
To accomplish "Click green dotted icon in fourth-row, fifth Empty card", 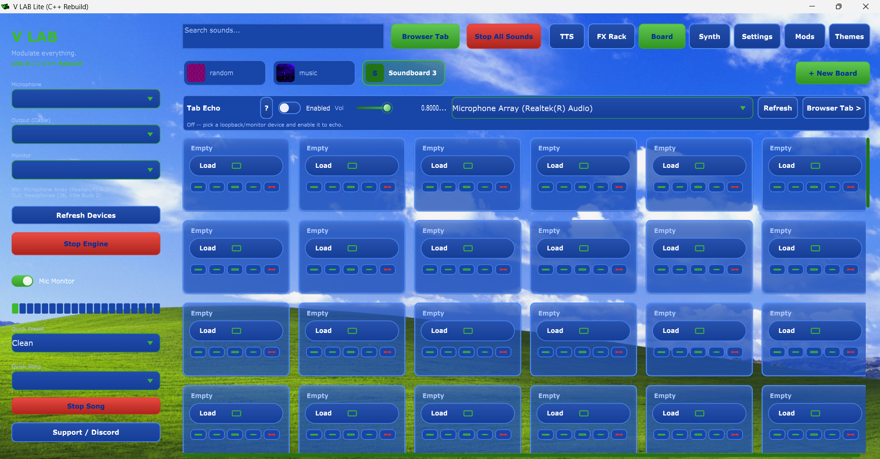I will 698,435.
